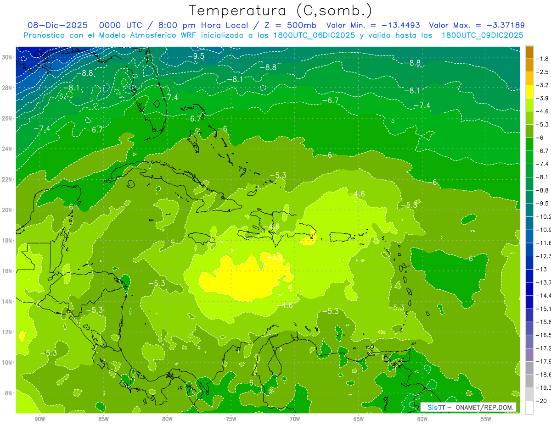551x425 pixels.
Task: Select lime swatch between -3.9 and -4.6
Action: pos(529,105)
